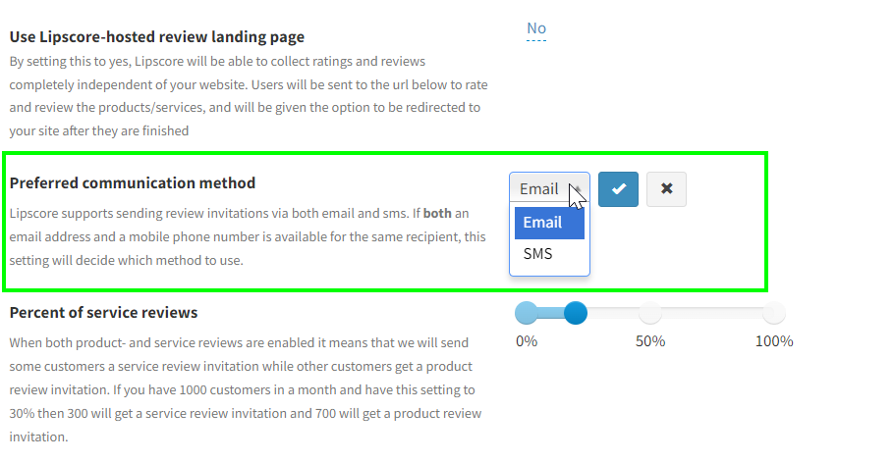
Task: Click the "Use Lipscore-hosted review landing page" heading
Action: (x=157, y=37)
